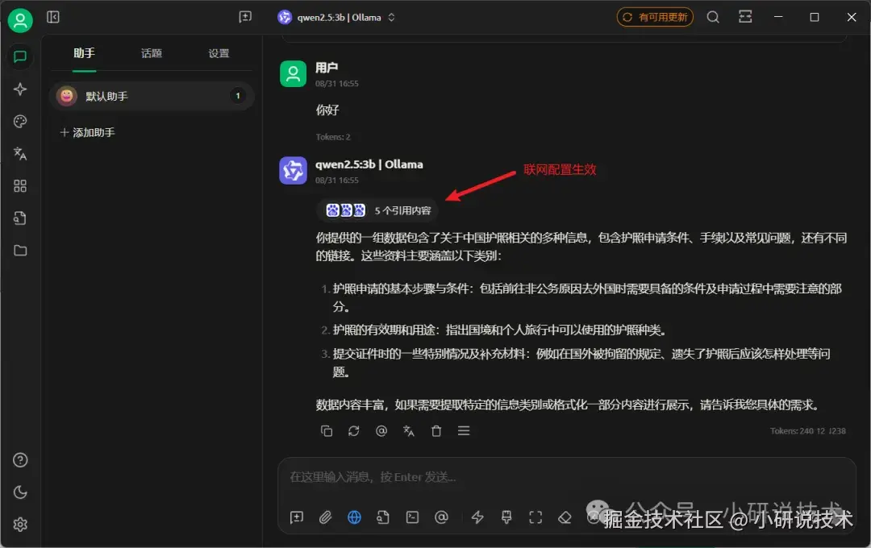871x548 pixels.
Task: Toggle dark theme moon icon
Action: tap(20, 492)
